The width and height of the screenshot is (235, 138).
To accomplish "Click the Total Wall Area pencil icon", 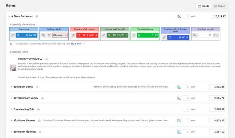I will [x=134, y=35].
